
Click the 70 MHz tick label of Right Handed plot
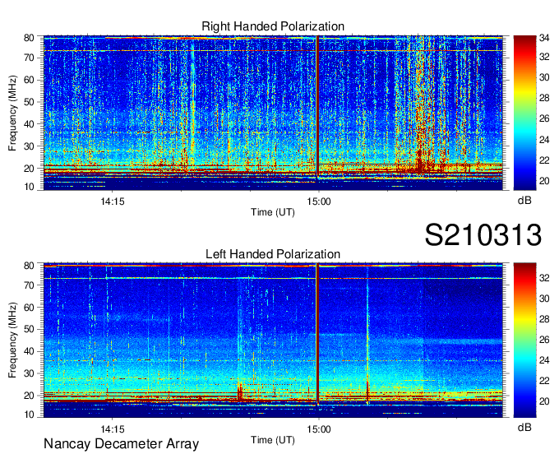pos(29,58)
